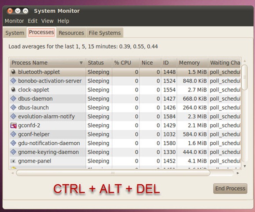
Task: Click the bluetooth-applet process icon
Action: coord(13,72)
